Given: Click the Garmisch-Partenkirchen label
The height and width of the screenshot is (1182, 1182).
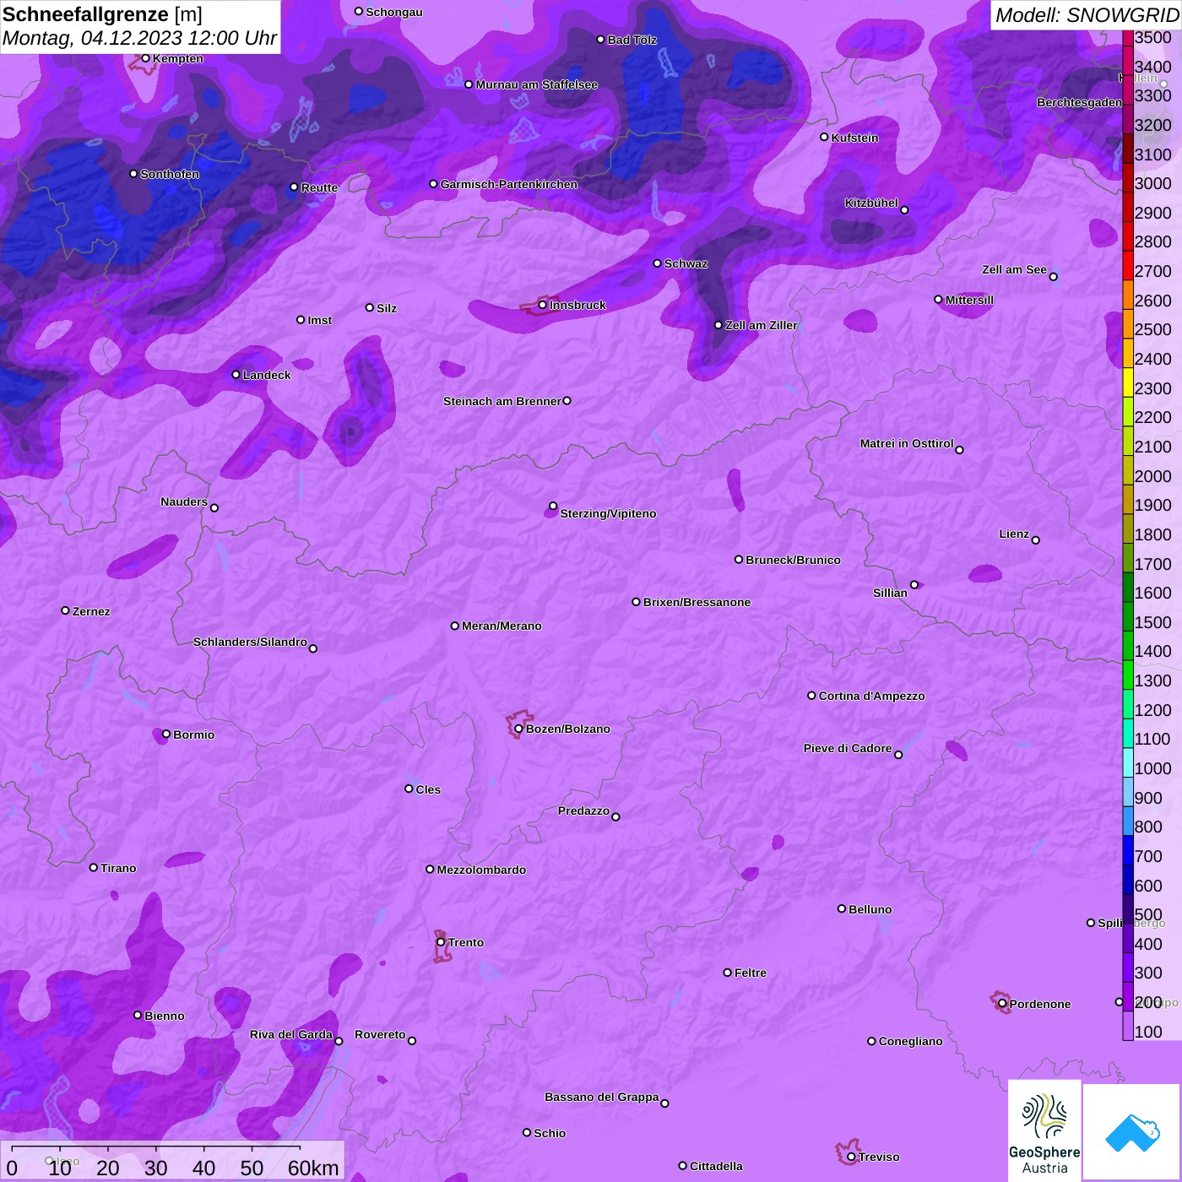Looking at the screenshot, I should tap(509, 184).
